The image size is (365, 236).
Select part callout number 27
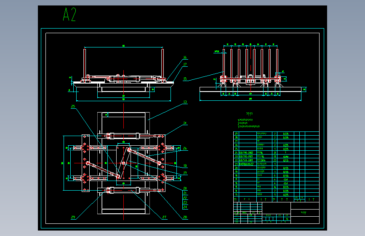(164, 217)
